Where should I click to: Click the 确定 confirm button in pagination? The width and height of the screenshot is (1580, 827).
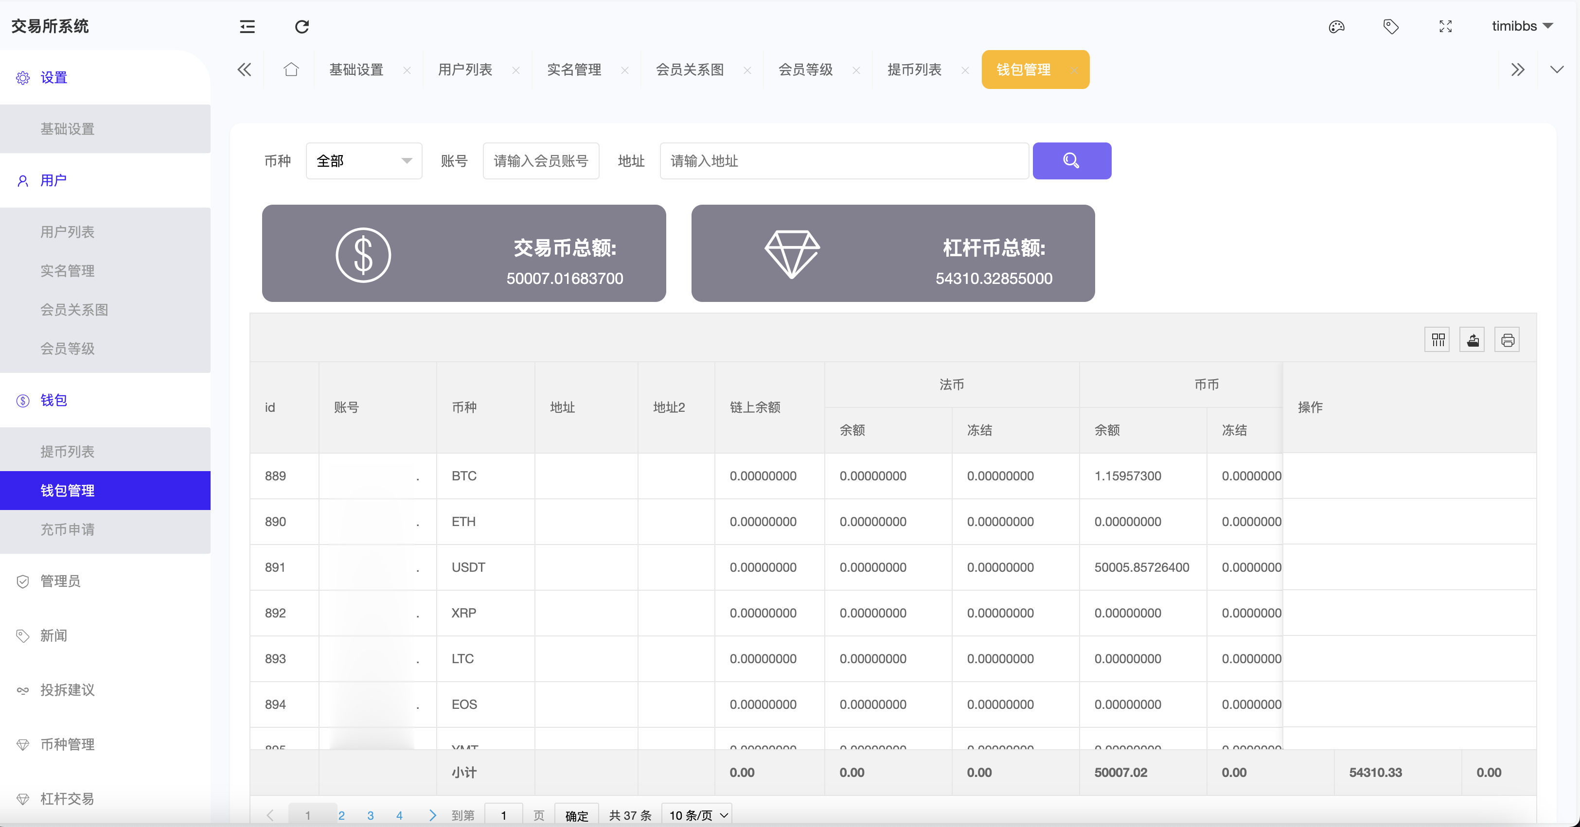(576, 815)
